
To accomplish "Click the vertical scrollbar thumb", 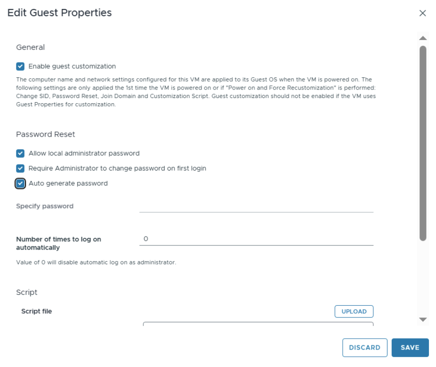I will pyautogui.click(x=422, y=141).
